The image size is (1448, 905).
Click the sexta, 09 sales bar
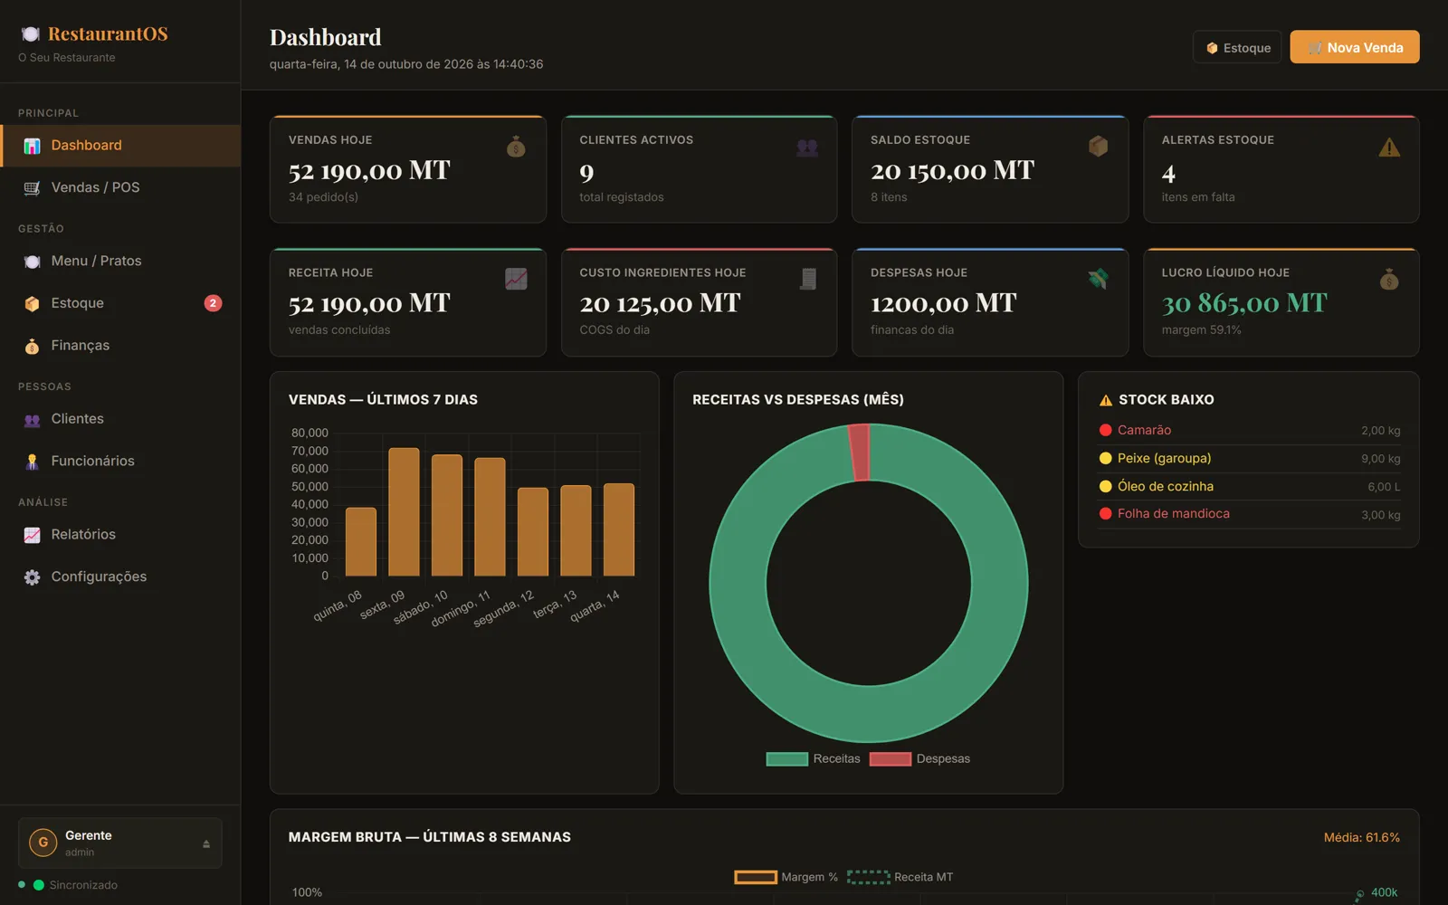[404, 512]
